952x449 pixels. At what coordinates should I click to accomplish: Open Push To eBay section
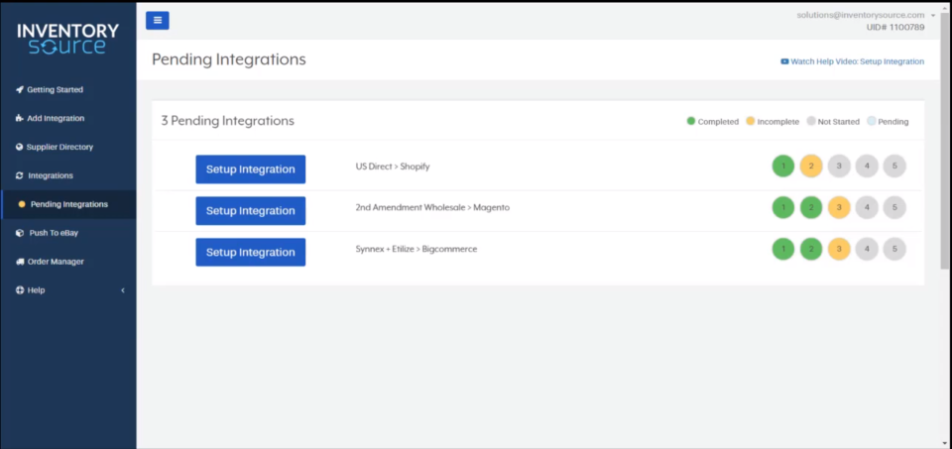coord(54,233)
